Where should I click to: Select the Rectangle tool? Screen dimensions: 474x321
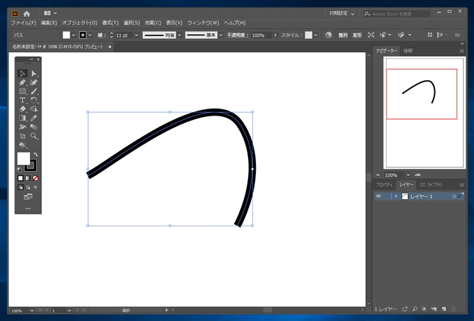tap(22, 91)
